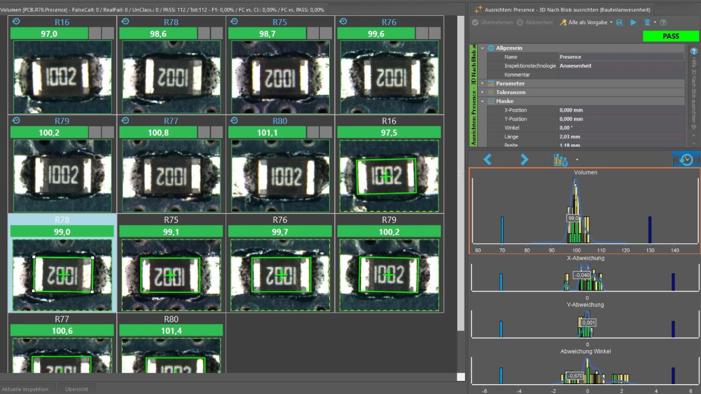
Task: Go to previous result with left arrow
Action: [x=487, y=159]
